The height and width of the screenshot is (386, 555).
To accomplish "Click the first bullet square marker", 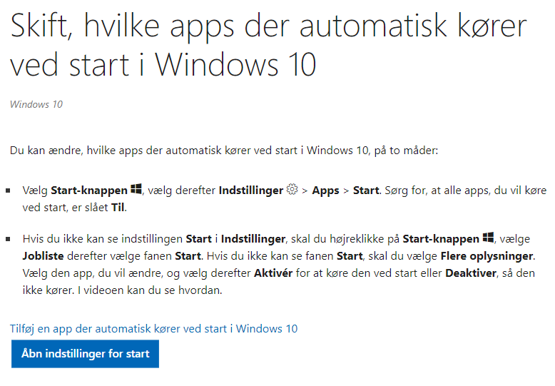I will pos(8,191).
